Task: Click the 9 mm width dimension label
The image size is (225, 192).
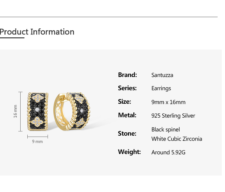Action: pos(38,141)
